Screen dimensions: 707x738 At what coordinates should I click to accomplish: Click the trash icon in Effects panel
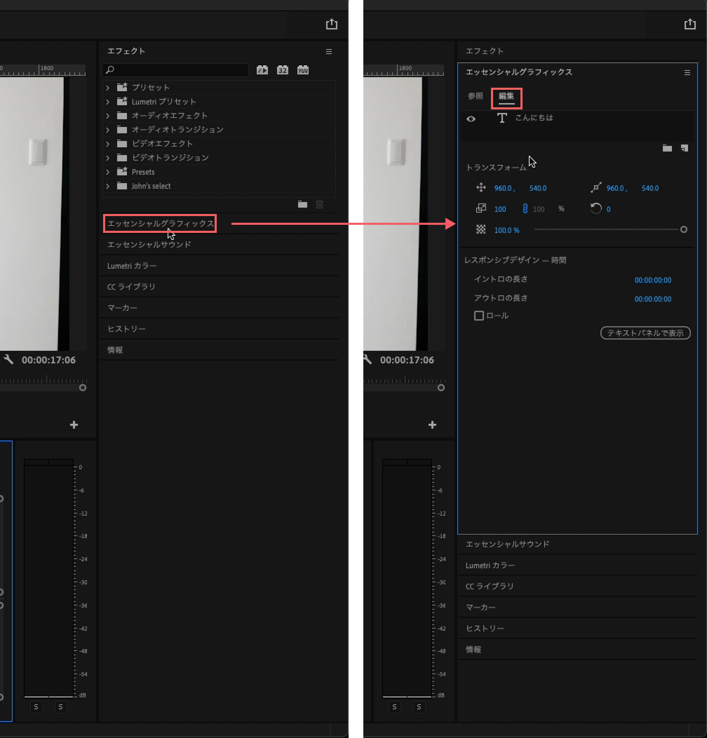(319, 204)
